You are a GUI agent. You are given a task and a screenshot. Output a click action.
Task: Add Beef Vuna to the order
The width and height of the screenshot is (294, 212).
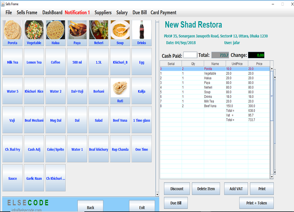120,120
